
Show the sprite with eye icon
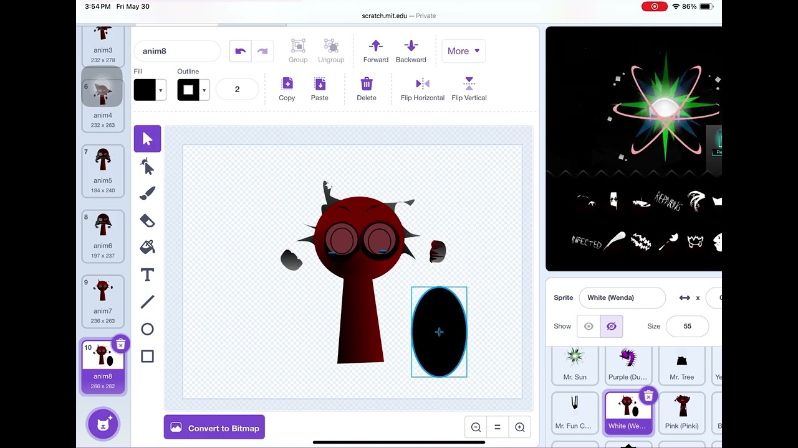[x=589, y=326]
